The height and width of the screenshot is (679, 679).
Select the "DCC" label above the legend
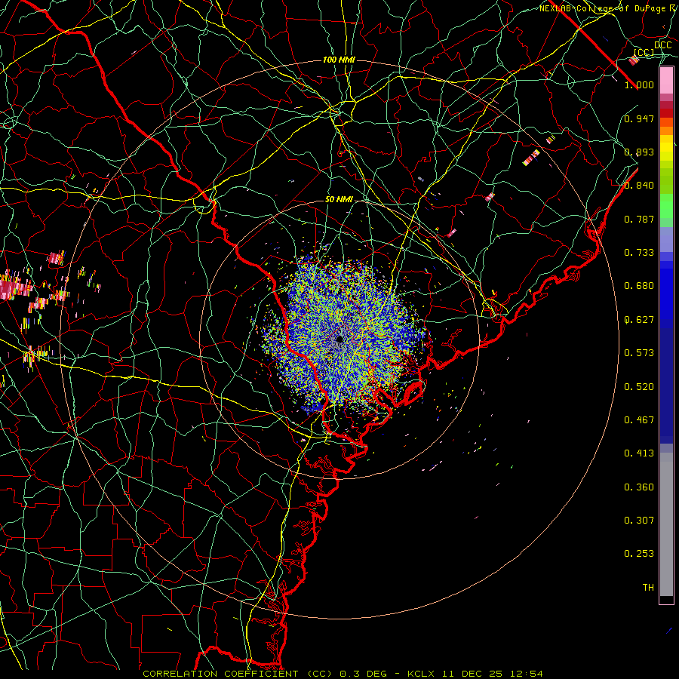click(x=663, y=45)
